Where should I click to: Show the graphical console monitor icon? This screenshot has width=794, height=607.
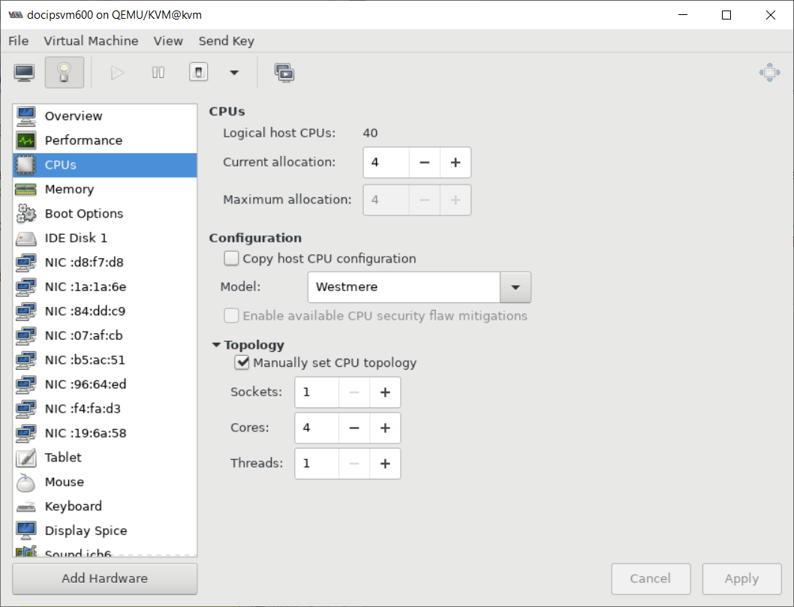click(x=24, y=73)
